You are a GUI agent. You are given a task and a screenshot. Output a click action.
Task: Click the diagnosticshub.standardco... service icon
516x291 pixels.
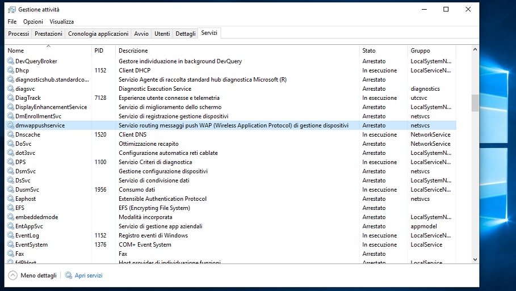pos(11,79)
